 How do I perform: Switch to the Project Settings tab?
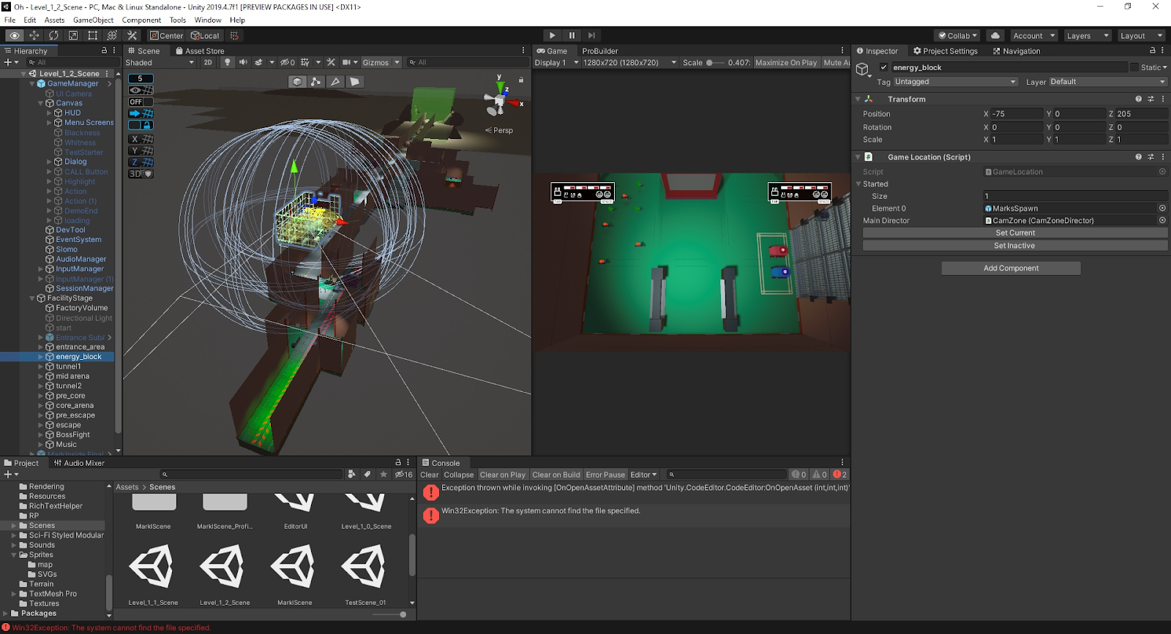coord(945,50)
